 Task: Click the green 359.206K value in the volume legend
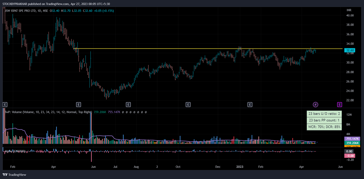coord(99,112)
